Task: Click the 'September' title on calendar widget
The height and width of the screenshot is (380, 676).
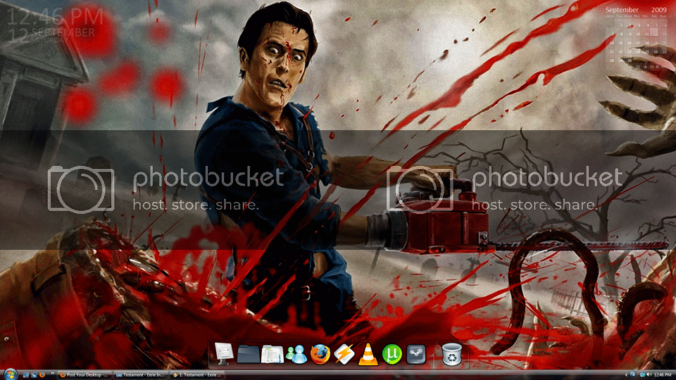Action: coord(622,10)
